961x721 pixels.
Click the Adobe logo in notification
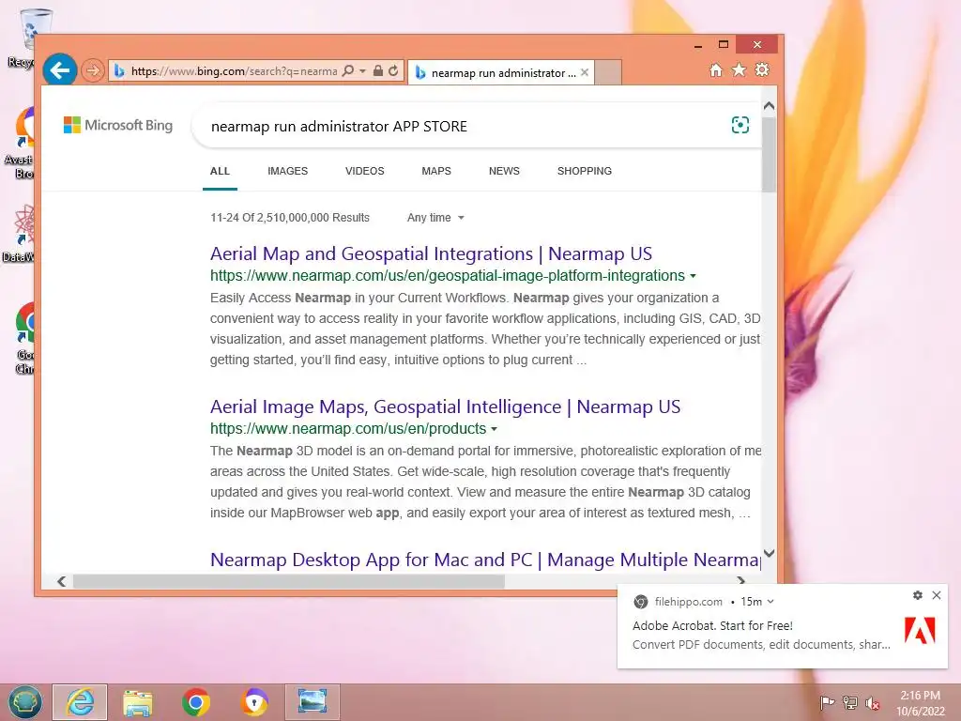point(920,631)
